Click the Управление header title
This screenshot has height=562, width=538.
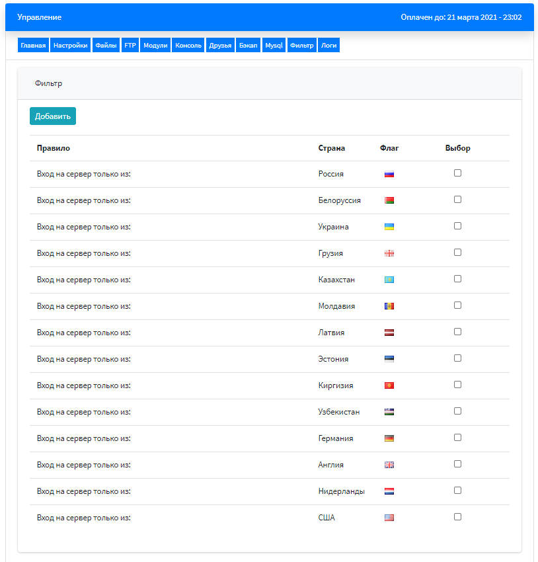click(40, 17)
